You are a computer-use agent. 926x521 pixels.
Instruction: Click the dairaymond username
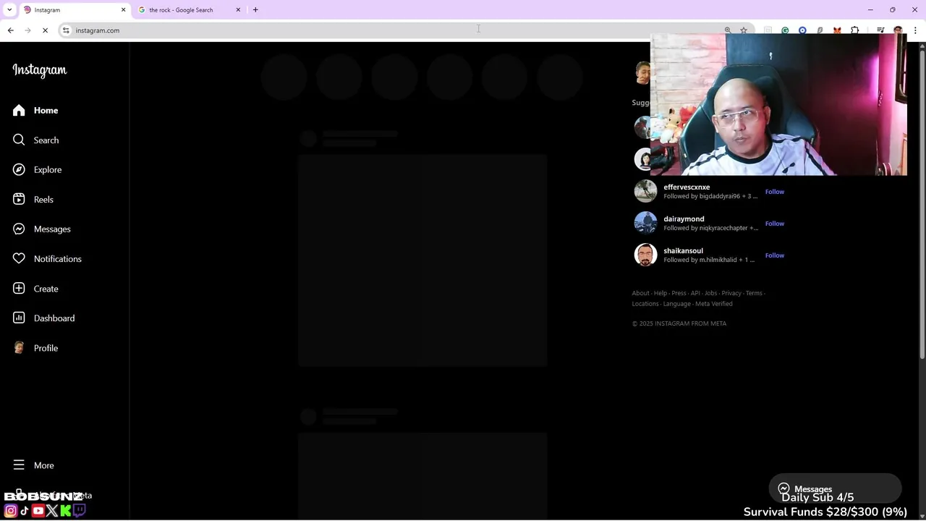tap(684, 219)
